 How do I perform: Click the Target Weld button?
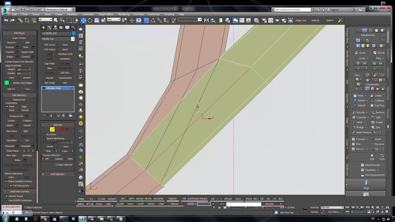tap(27, 52)
